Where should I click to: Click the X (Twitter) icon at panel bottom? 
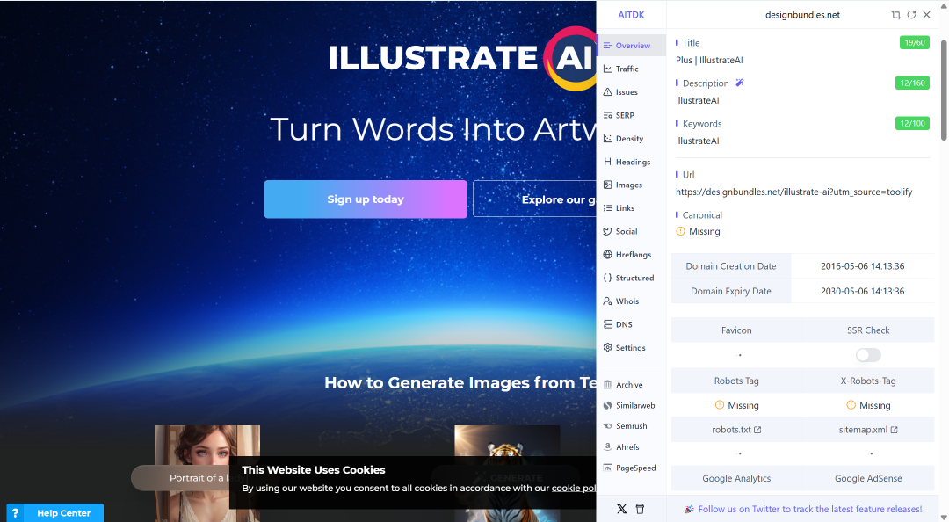621,509
